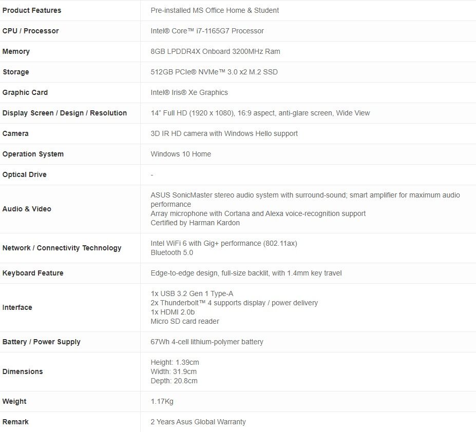The image size is (476, 432).
Task: Select the Intel Core i7-1165G7 Processor text
Action: 207,31
